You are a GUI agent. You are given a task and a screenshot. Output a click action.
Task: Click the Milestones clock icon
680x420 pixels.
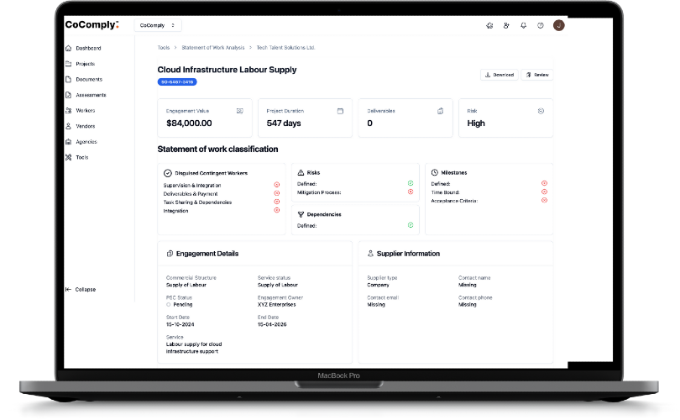[x=435, y=173]
